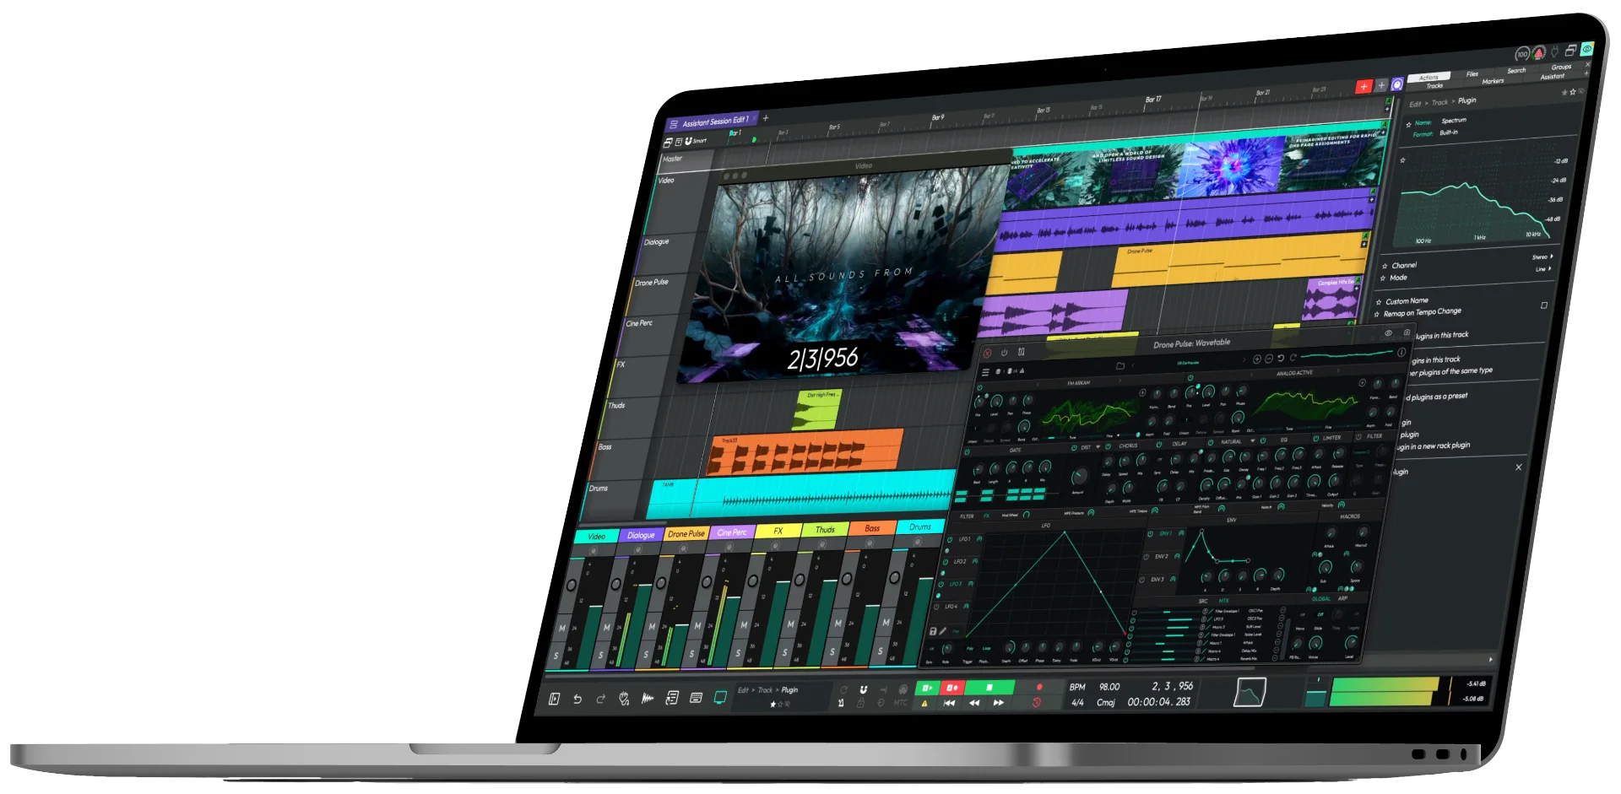Click the FX channel volume fader knob
The height and width of the screenshot is (794, 1621).
(753, 580)
